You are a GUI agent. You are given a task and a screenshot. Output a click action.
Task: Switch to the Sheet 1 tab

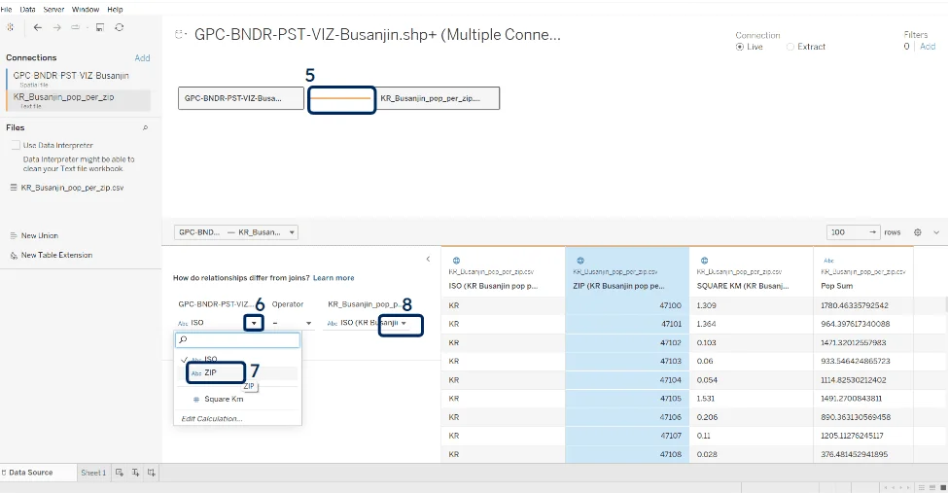93,473
